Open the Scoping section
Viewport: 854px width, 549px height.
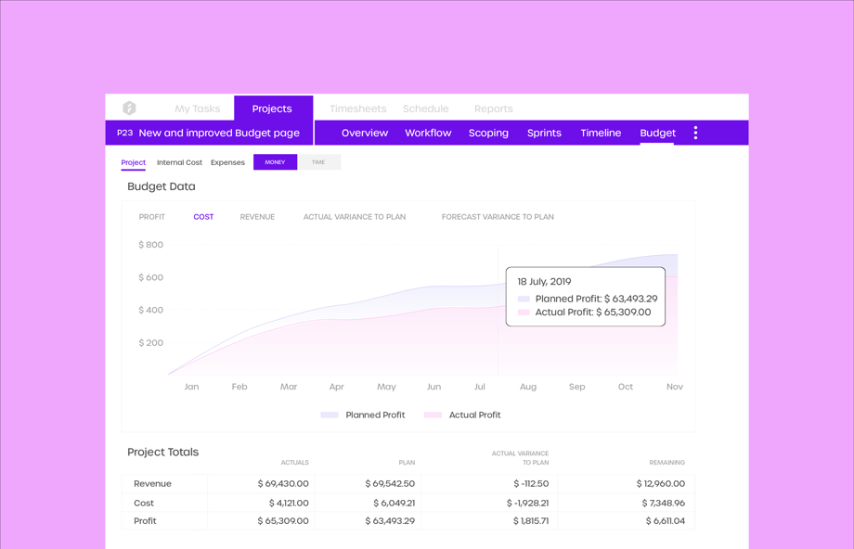point(488,133)
